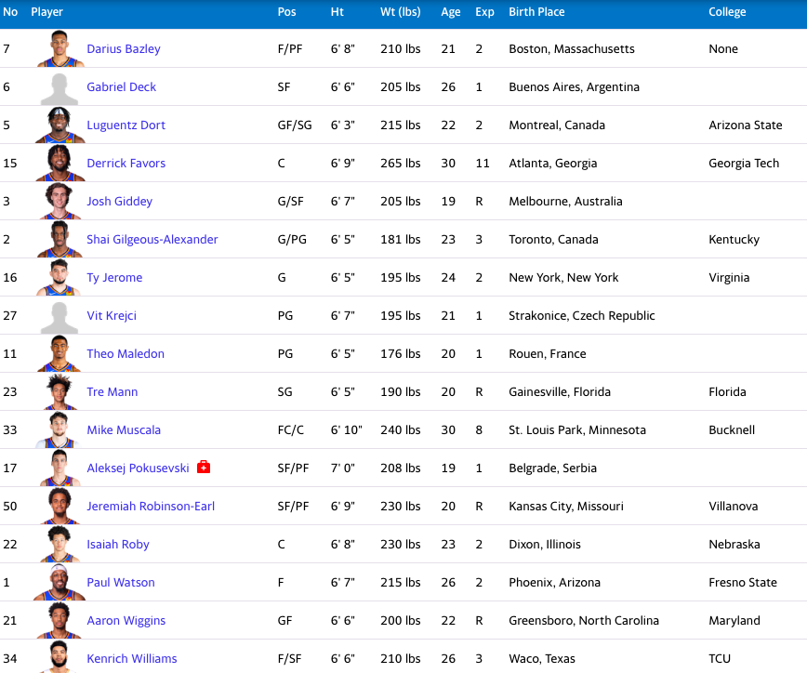Image resolution: width=807 pixels, height=673 pixels.
Task: Click Jeremiah Robinson-Earl's headshot photo
Action: (60, 506)
